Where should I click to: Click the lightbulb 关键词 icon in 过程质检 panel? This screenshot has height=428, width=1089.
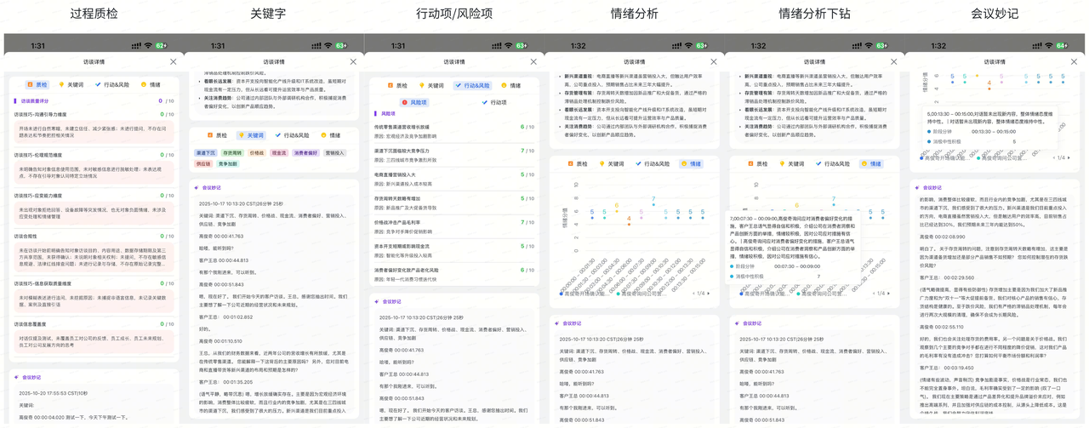point(62,85)
